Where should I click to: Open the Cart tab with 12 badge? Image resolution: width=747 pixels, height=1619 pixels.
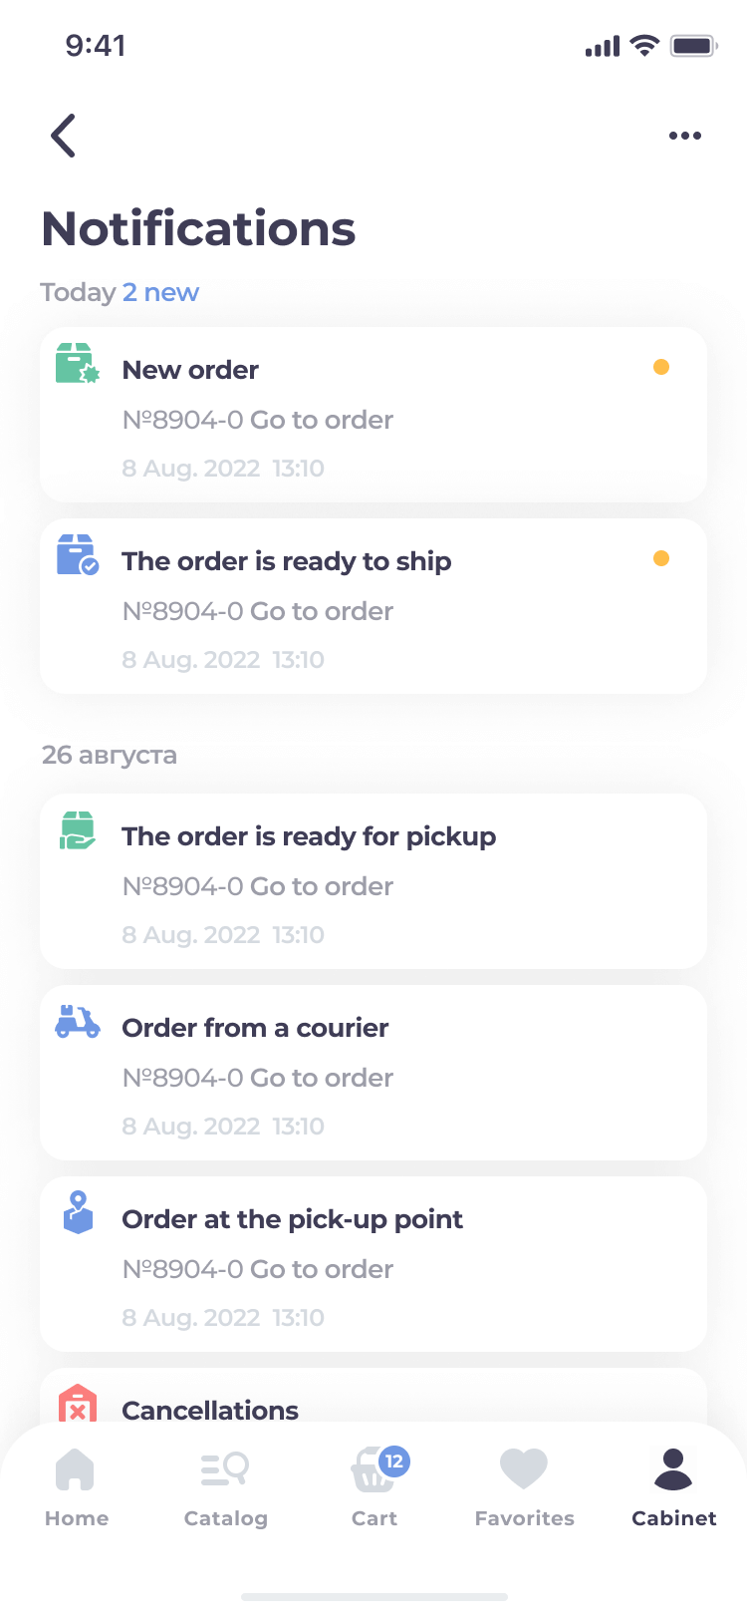[375, 1487]
